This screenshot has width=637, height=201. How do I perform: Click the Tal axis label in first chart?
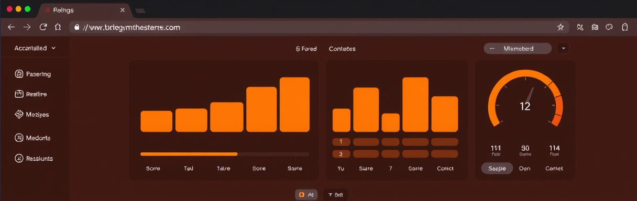coord(189,169)
